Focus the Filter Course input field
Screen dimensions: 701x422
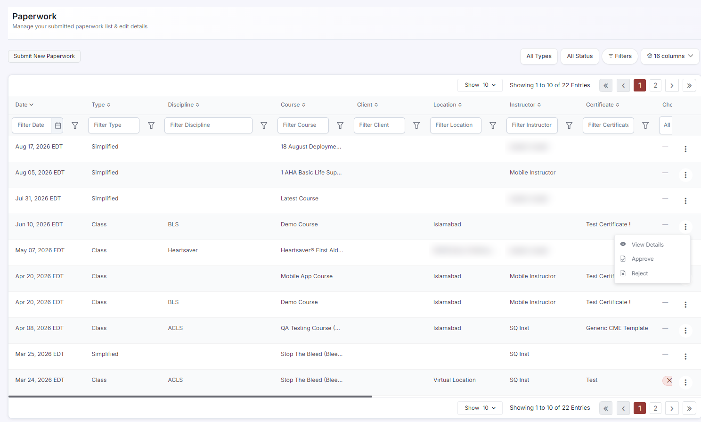[x=303, y=125]
